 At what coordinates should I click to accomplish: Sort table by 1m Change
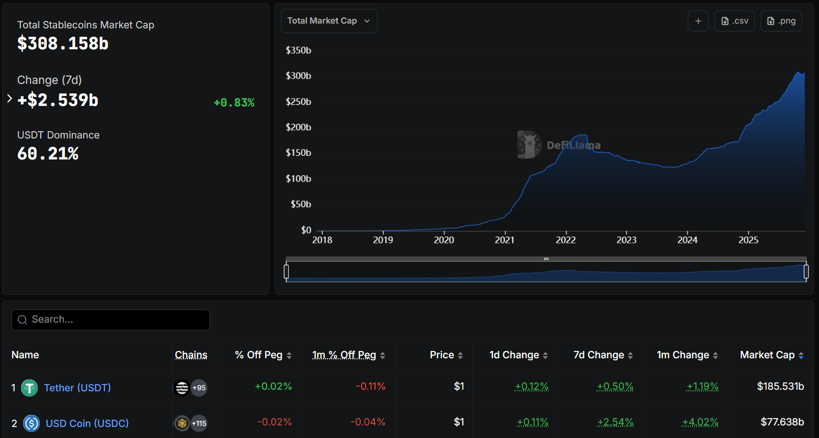tap(687, 355)
